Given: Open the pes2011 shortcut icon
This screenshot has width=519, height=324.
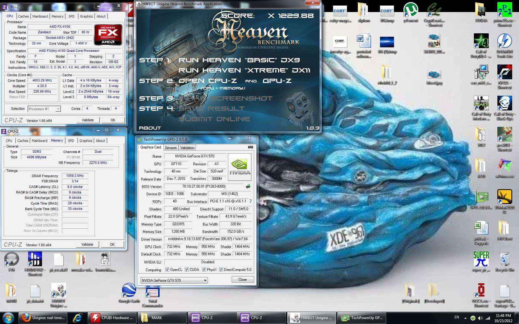Looking at the screenshot, I should [x=504, y=139].
